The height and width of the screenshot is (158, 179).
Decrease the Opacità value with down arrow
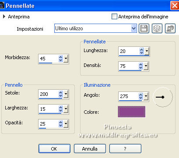click(61, 126)
